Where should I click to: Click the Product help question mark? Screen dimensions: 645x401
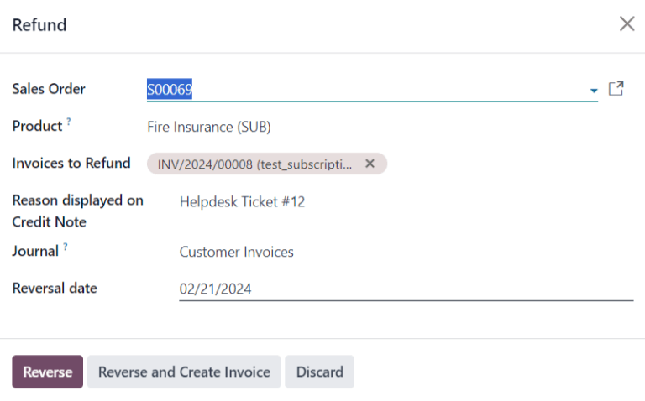[69, 122]
